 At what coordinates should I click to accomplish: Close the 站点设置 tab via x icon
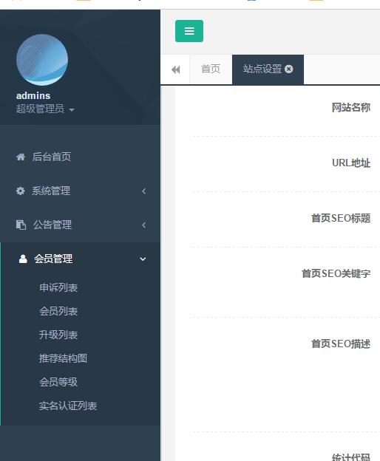coord(289,69)
